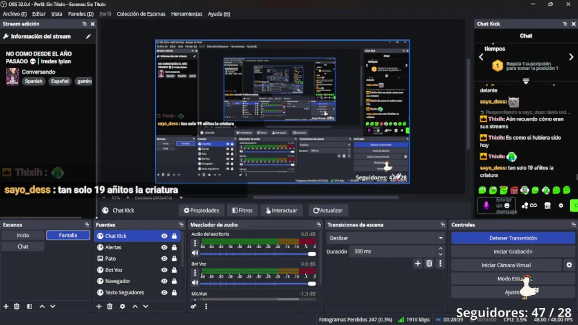This screenshot has height=325, width=578.
Task: Add a scene transition with plus icon
Action: coord(418,263)
